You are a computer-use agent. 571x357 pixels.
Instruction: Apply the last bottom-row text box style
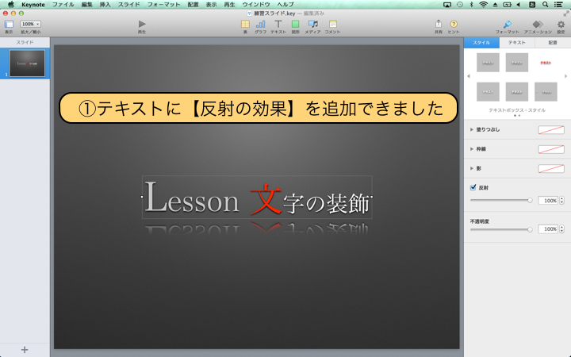click(546, 92)
